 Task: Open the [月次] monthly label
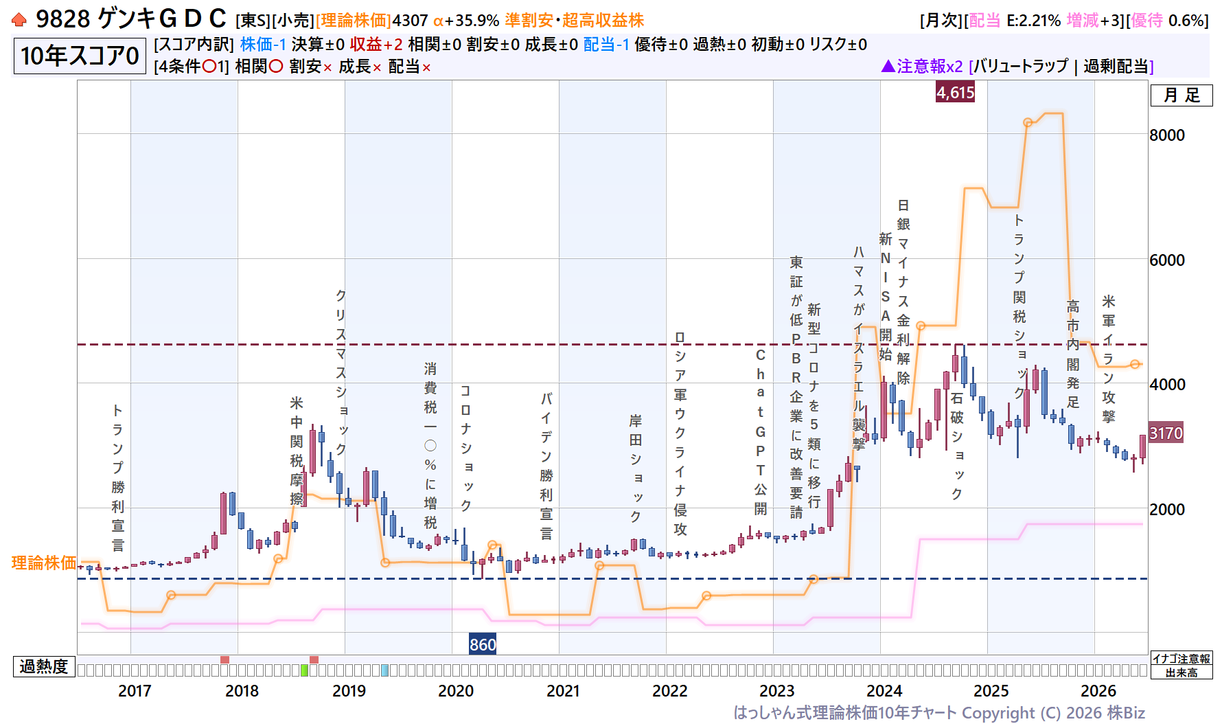942,21
